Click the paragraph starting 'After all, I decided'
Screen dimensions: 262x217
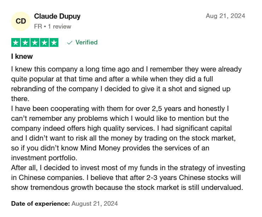click(x=128, y=178)
